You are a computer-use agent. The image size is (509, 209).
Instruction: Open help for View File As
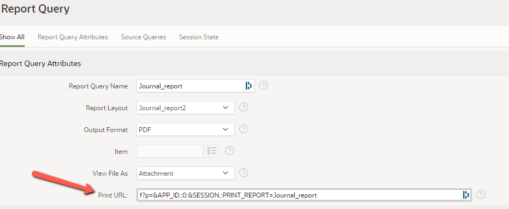pos(244,172)
